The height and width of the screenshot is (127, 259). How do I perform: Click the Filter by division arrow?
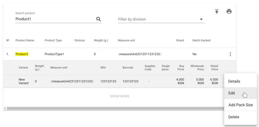201,19
